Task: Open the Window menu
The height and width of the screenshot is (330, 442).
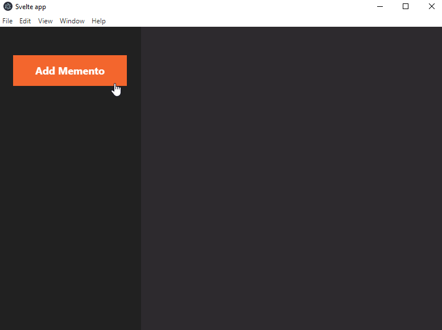Action: tap(72, 21)
